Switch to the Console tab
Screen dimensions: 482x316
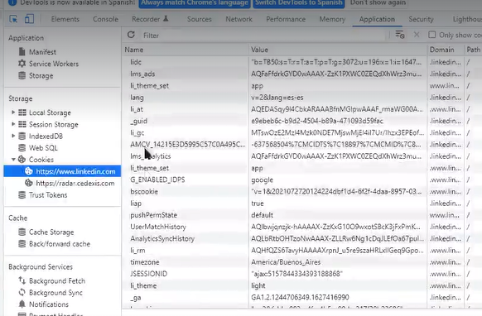point(105,19)
